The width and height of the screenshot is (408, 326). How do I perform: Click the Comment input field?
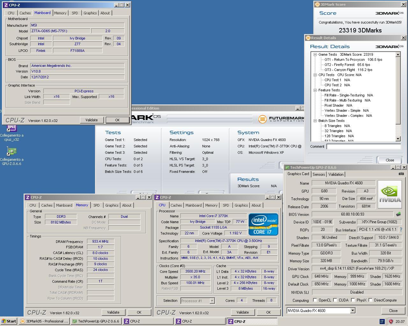click(x=364, y=146)
